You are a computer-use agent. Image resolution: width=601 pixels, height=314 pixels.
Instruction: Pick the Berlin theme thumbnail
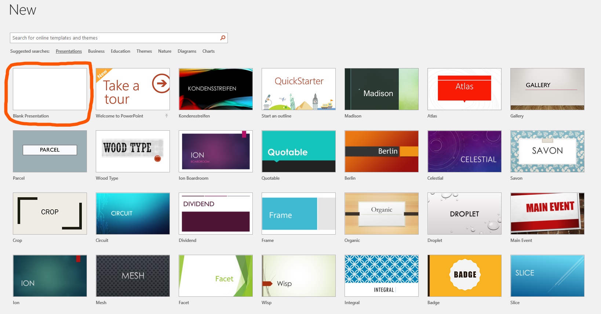pos(382,151)
